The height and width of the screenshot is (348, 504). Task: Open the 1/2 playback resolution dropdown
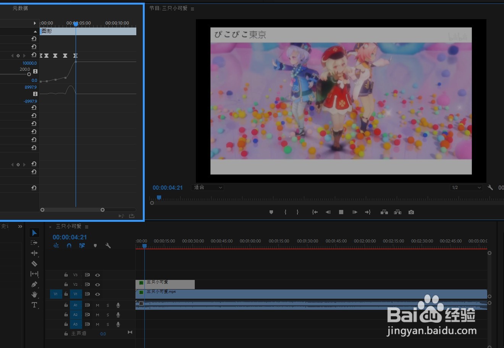click(467, 187)
